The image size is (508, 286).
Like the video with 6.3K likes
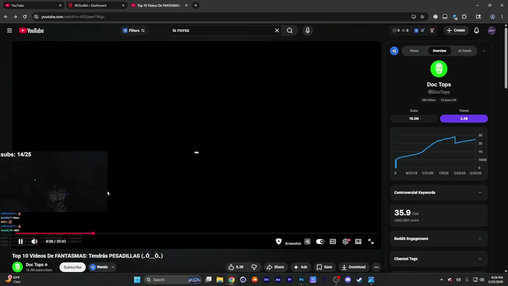tap(236, 267)
